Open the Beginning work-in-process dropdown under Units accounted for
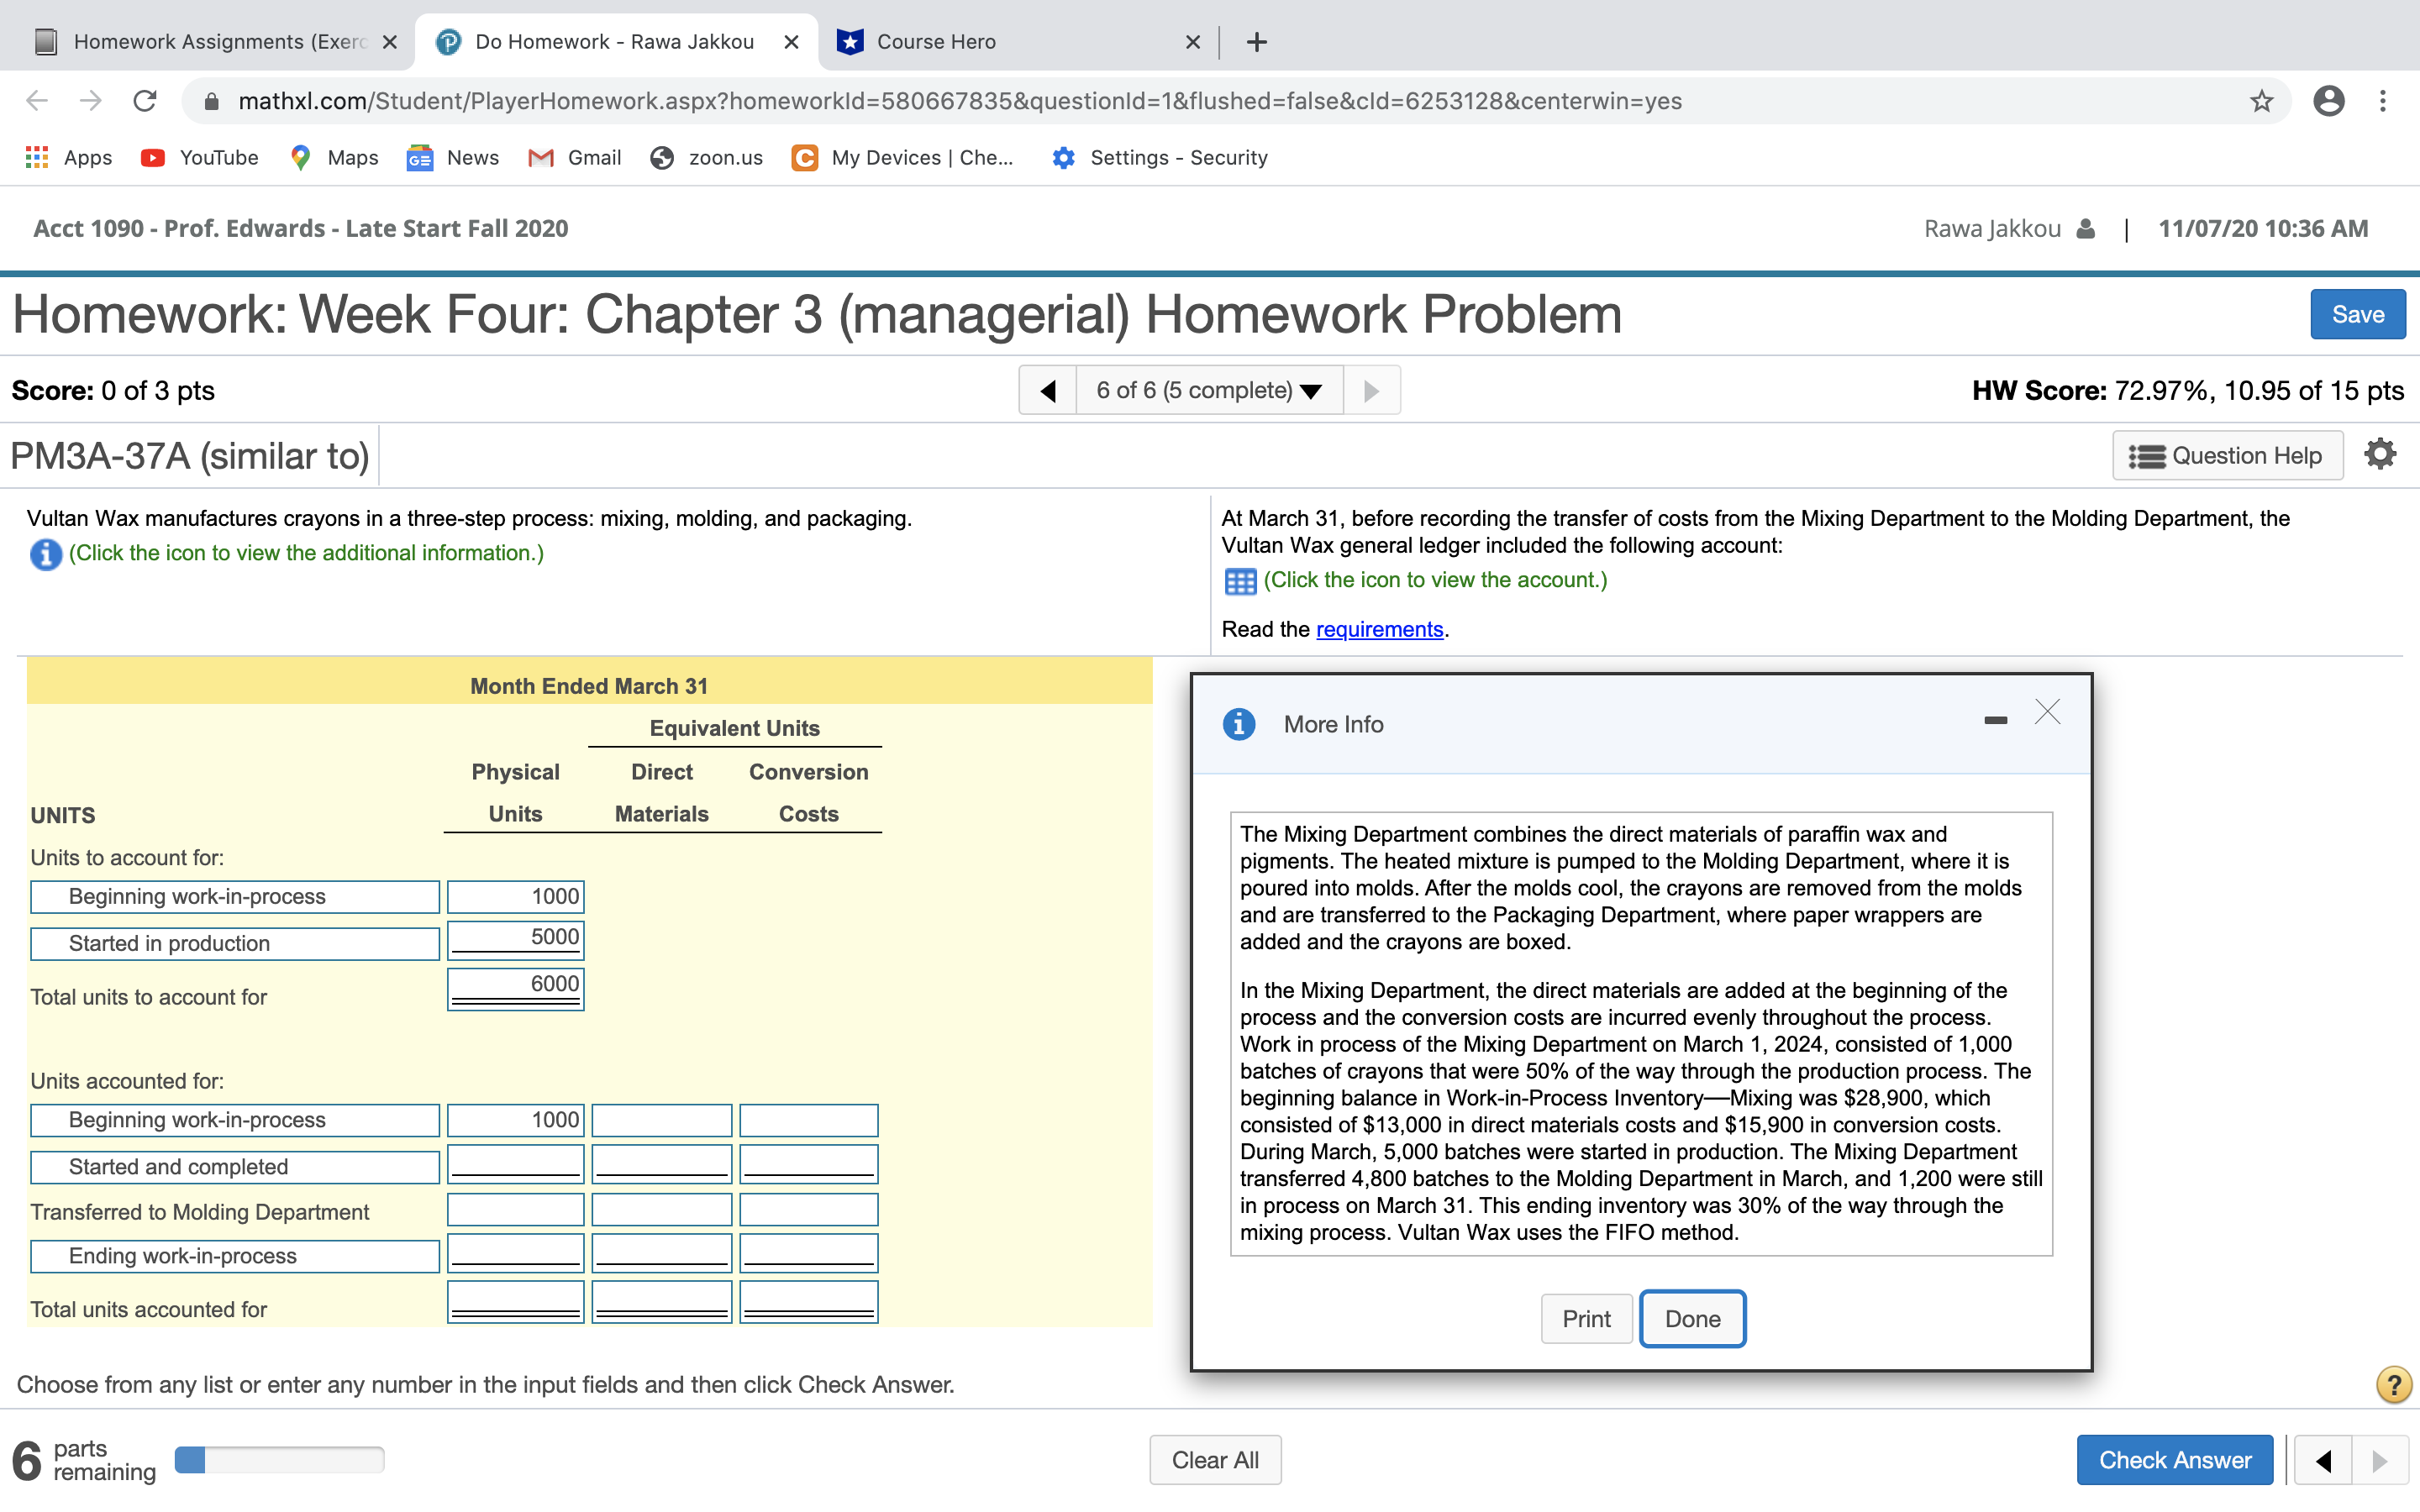 click(234, 1120)
